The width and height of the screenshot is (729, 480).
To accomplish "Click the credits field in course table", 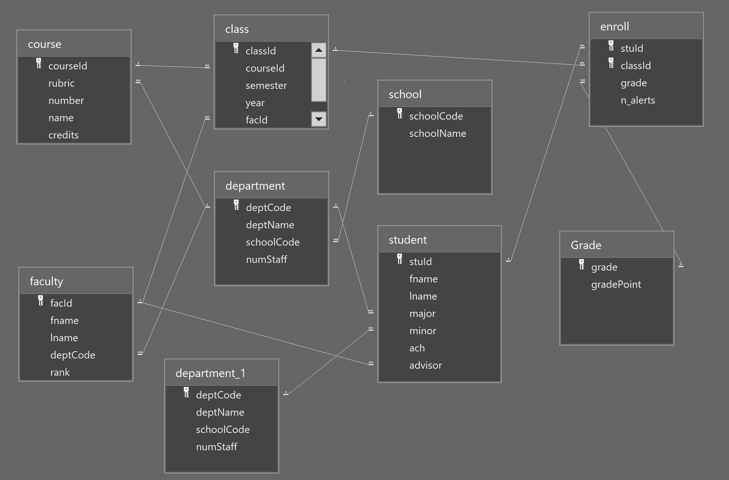I will [63, 135].
